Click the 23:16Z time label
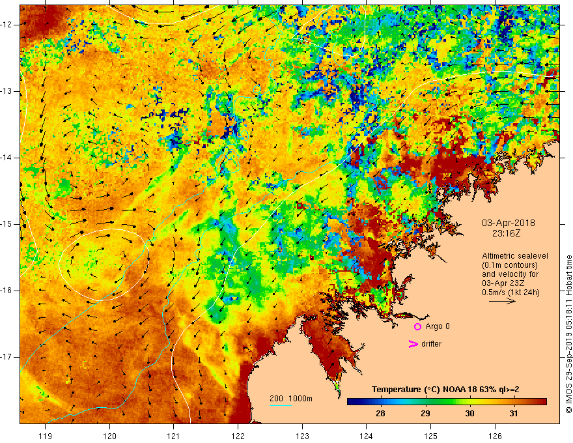Image resolution: width=573 pixels, height=443 pixels. [506, 233]
